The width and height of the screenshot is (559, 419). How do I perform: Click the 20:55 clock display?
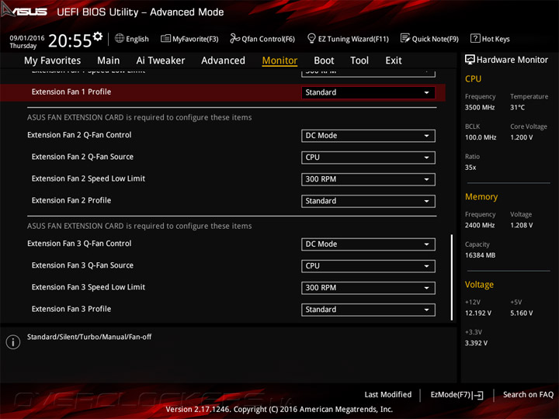(x=70, y=41)
